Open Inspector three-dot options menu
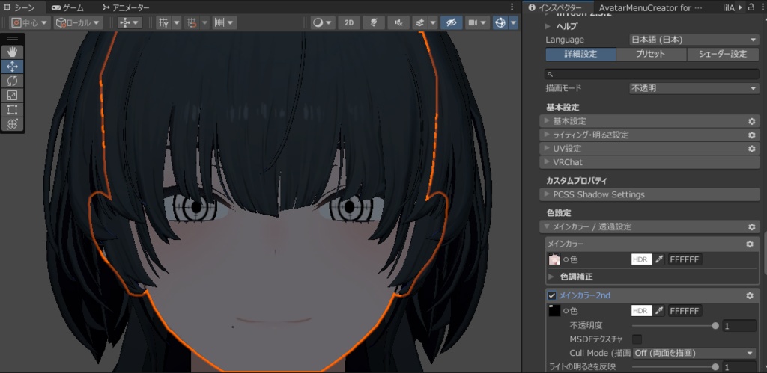The image size is (767, 373). [x=761, y=7]
